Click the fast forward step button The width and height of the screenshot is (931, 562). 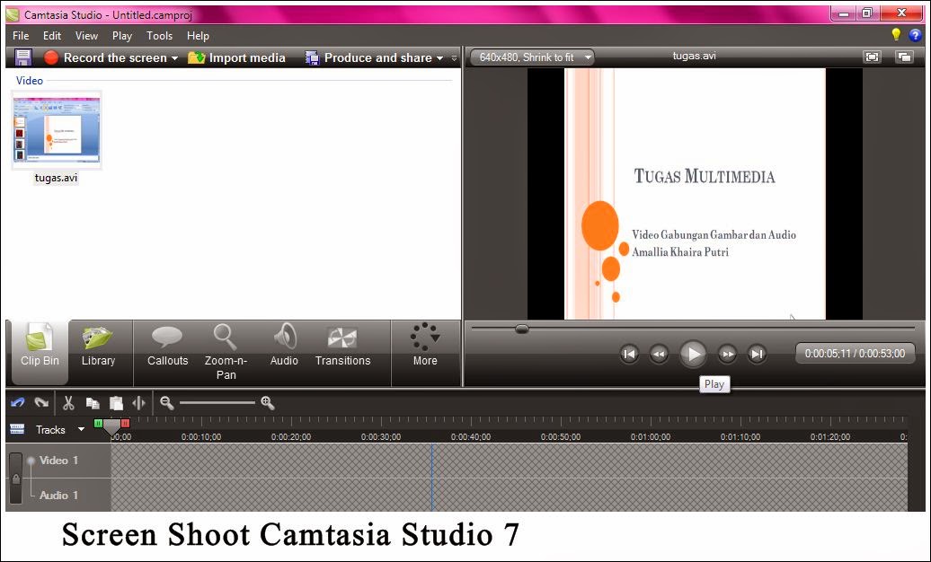[727, 355]
